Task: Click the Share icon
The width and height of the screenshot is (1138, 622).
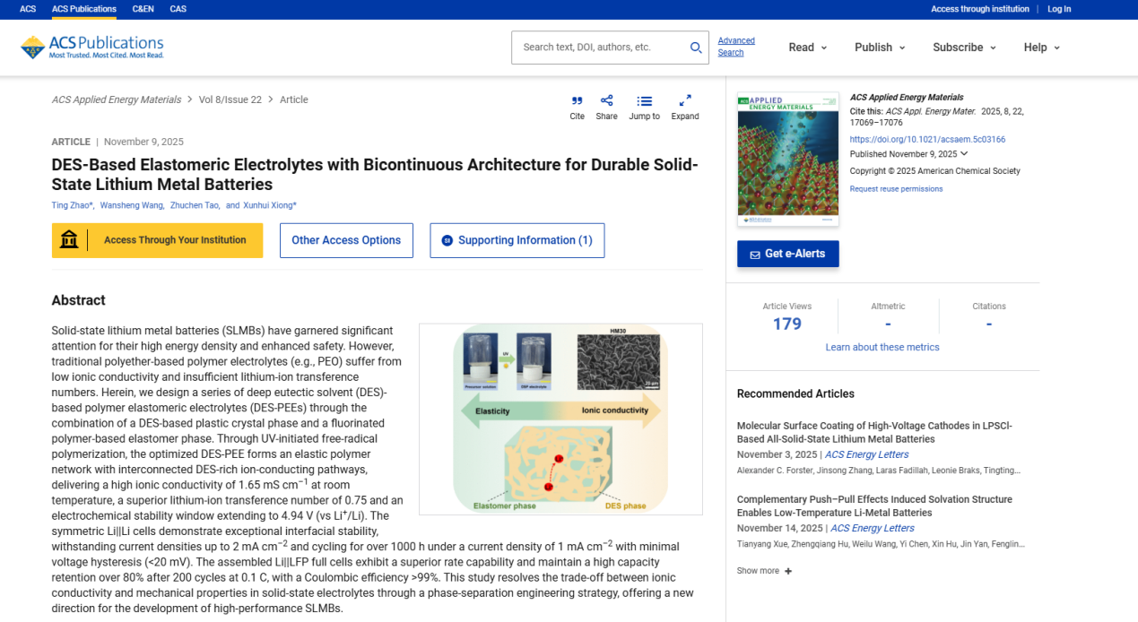Action: 606,101
